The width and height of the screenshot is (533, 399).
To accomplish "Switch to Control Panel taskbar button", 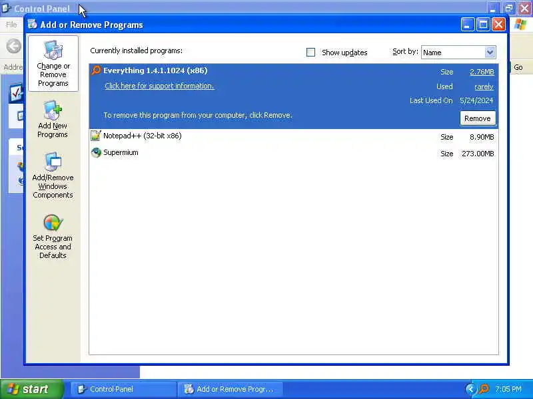I will coord(124,389).
